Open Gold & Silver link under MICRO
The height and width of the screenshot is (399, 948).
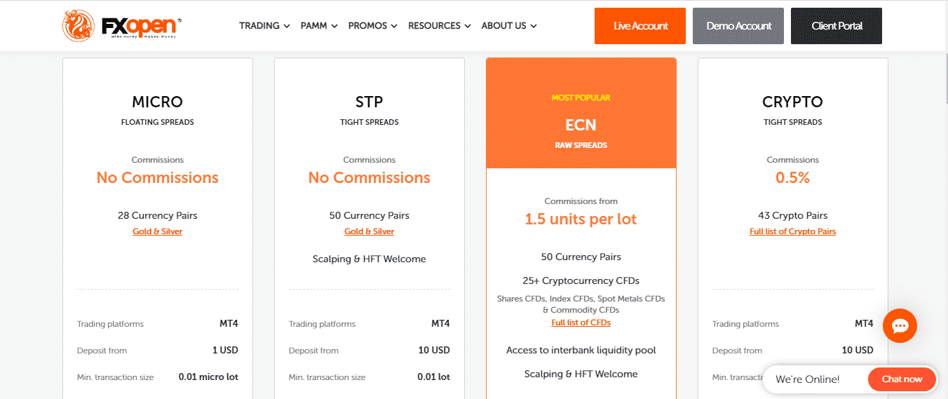[158, 231]
